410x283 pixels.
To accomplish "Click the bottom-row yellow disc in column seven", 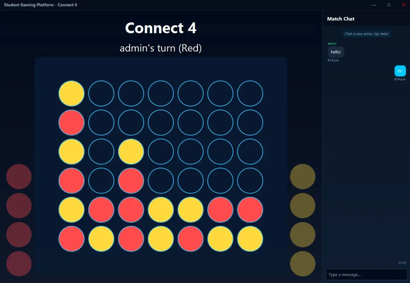I will coord(250,239).
